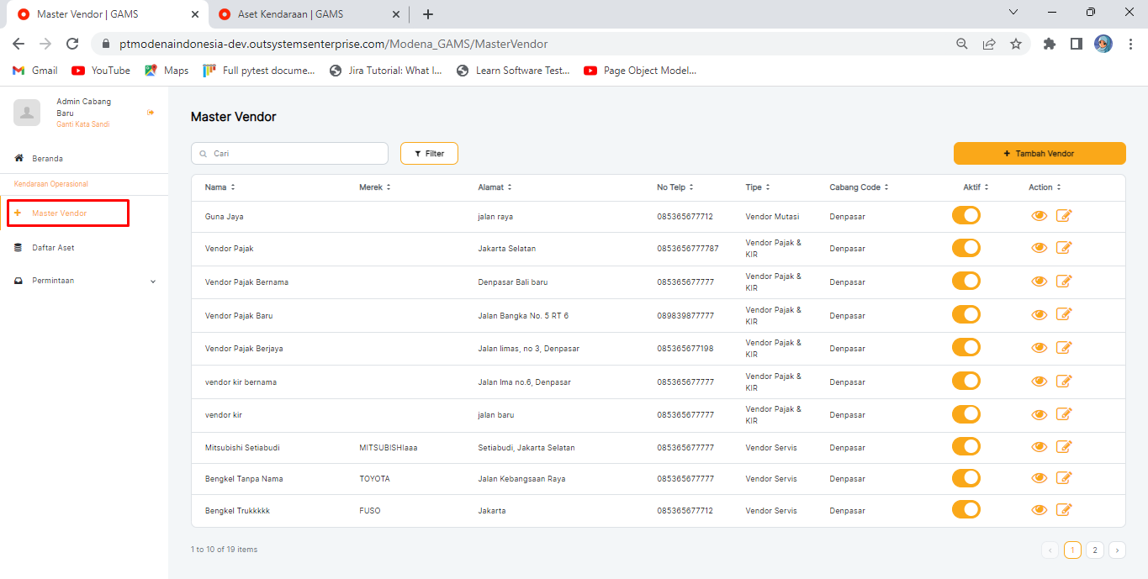Turn off Aktif for Vendor Pajak Berjaya

click(x=965, y=348)
